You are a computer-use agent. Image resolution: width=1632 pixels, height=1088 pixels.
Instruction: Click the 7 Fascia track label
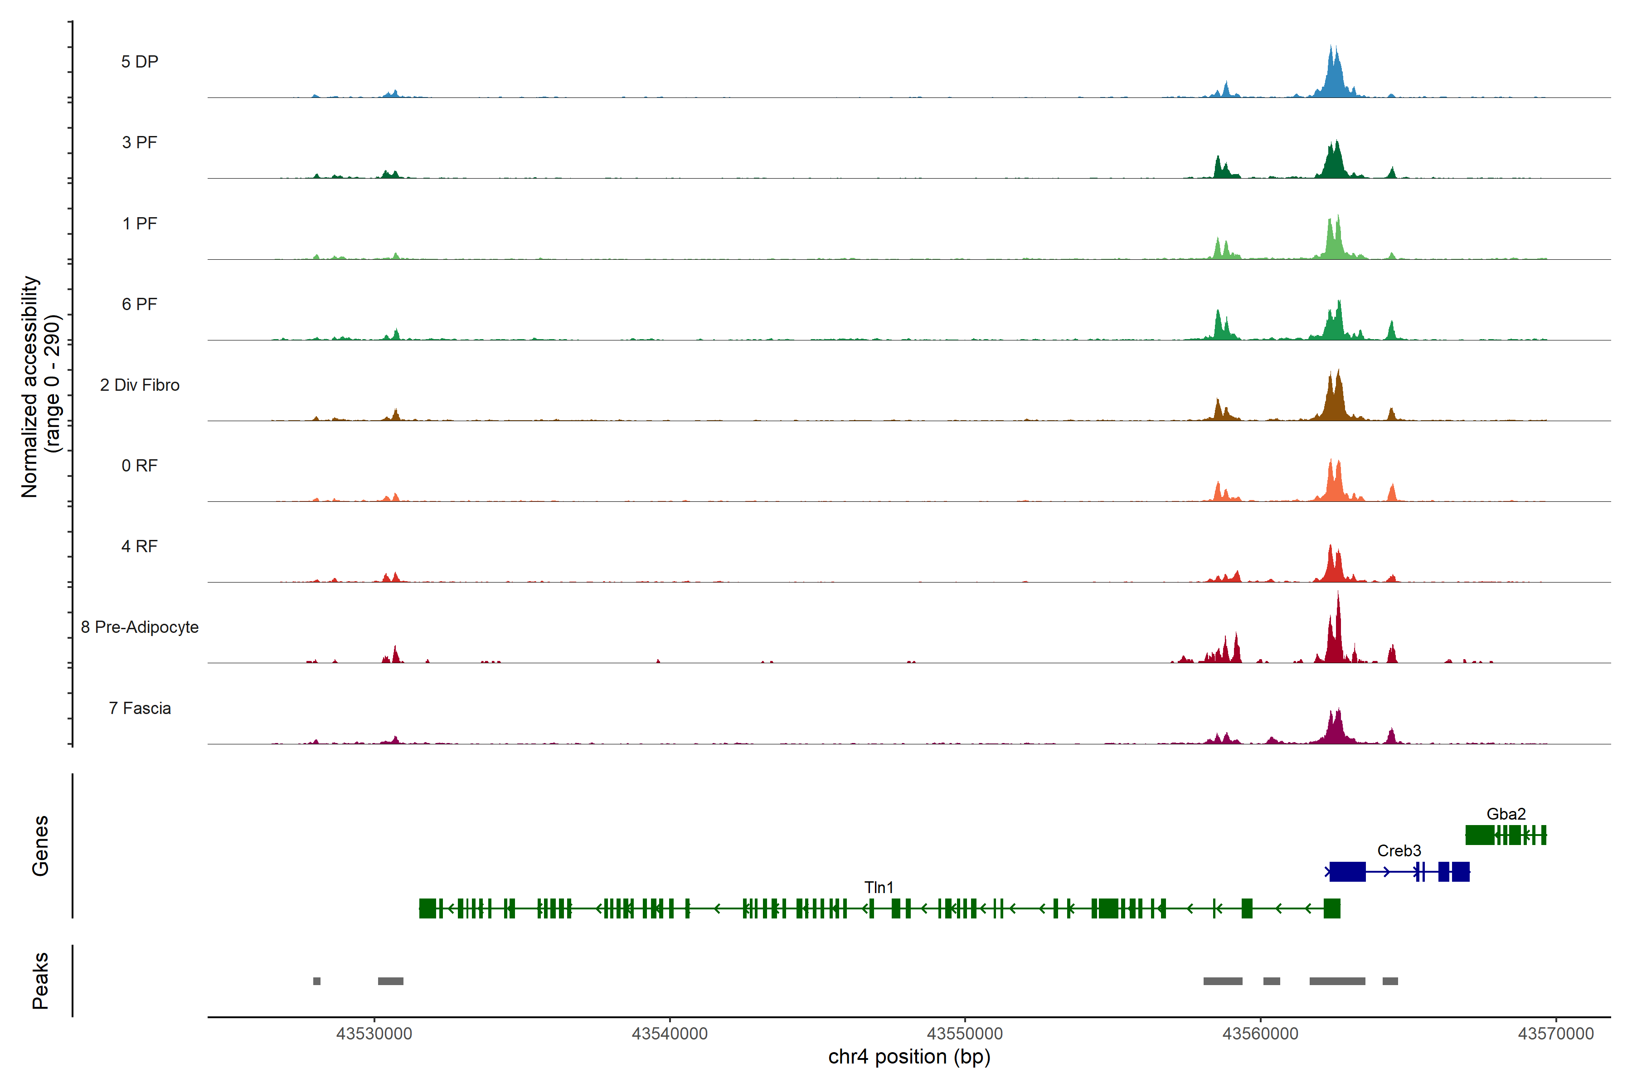(140, 708)
